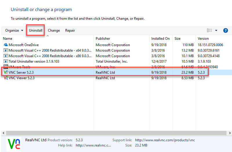Viewport: 232px width, 152px height.
Task: Click the 110 MB size cell
Action: tap(188, 45)
